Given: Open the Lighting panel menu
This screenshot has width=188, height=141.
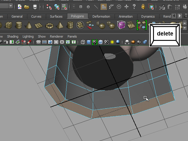Looking at the screenshot, I should (x=28, y=36).
